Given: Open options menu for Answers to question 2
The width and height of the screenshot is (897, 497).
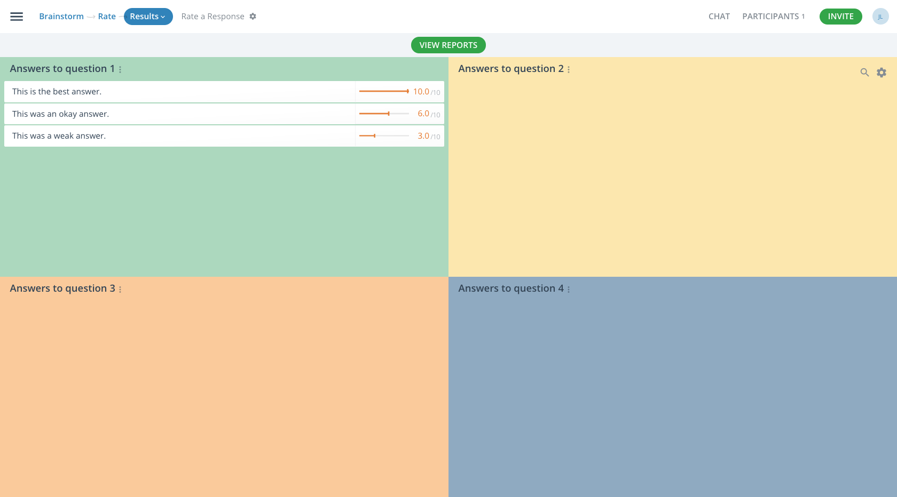Looking at the screenshot, I should [569, 69].
